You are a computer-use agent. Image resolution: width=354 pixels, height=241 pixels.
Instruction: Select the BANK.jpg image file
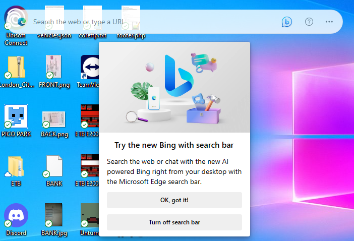click(54, 215)
